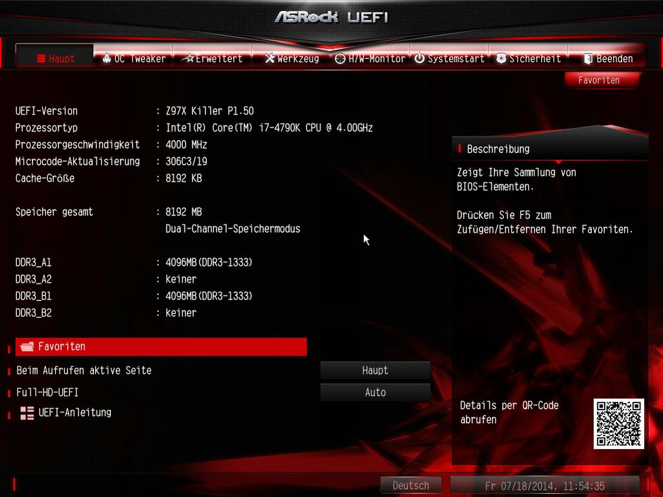Viewport: 663px width, 497px height.
Task: Open the OC Tweaker tab
Action: (134, 58)
